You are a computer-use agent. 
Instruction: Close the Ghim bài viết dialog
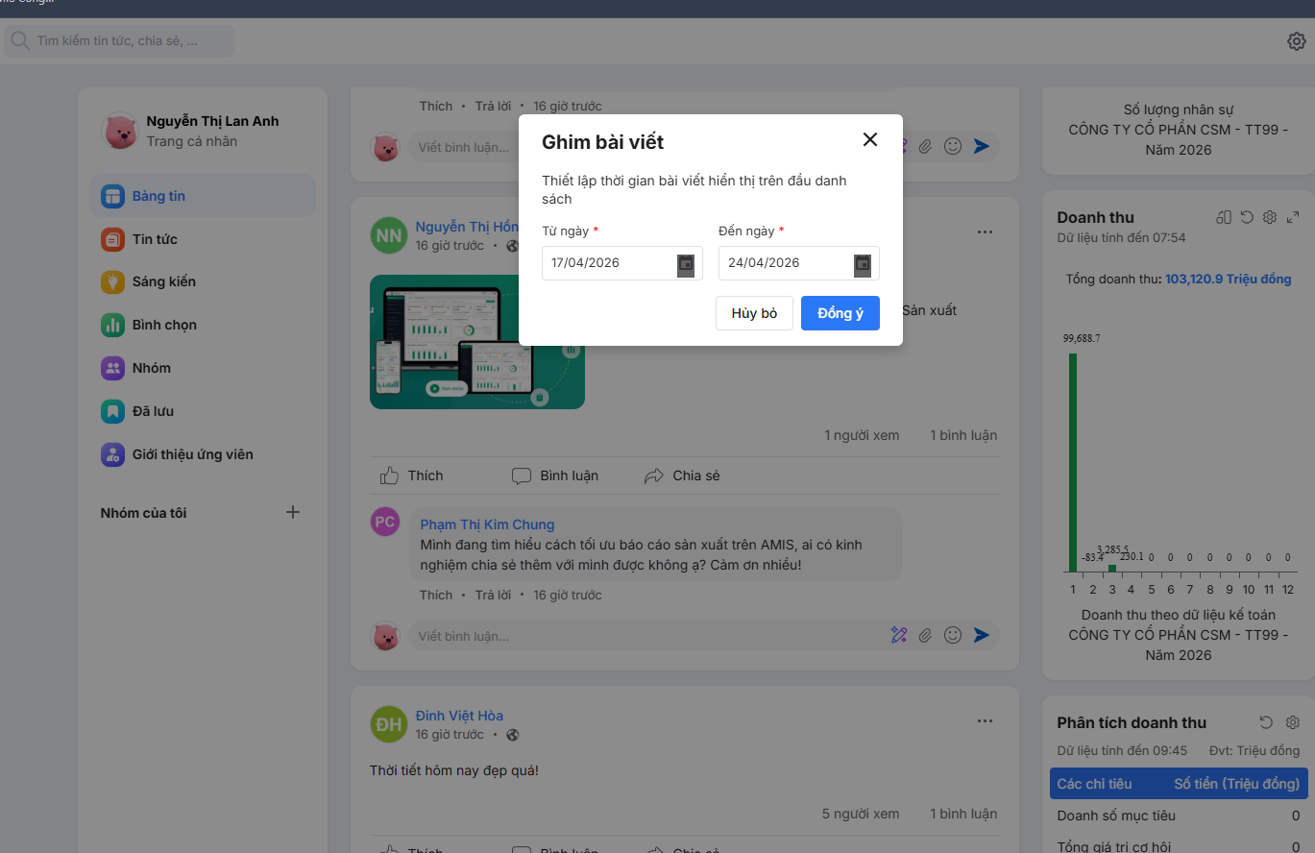(870, 139)
